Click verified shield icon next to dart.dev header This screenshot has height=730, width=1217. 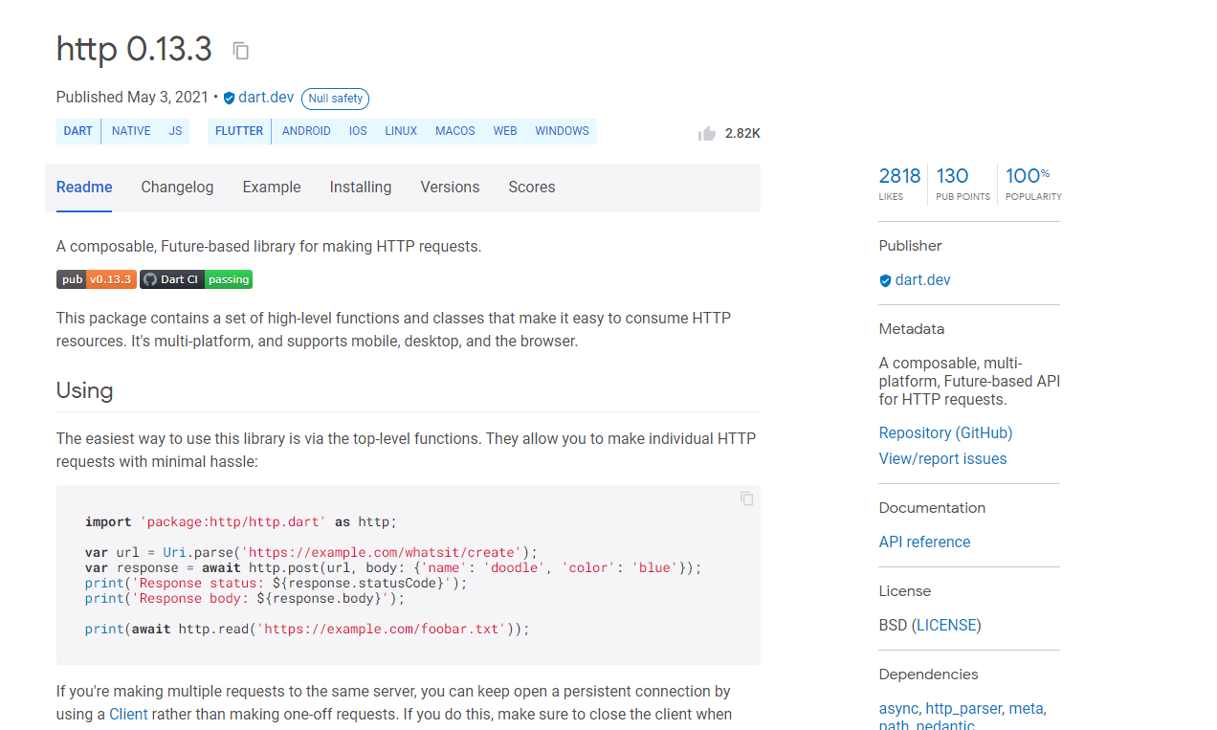point(229,98)
